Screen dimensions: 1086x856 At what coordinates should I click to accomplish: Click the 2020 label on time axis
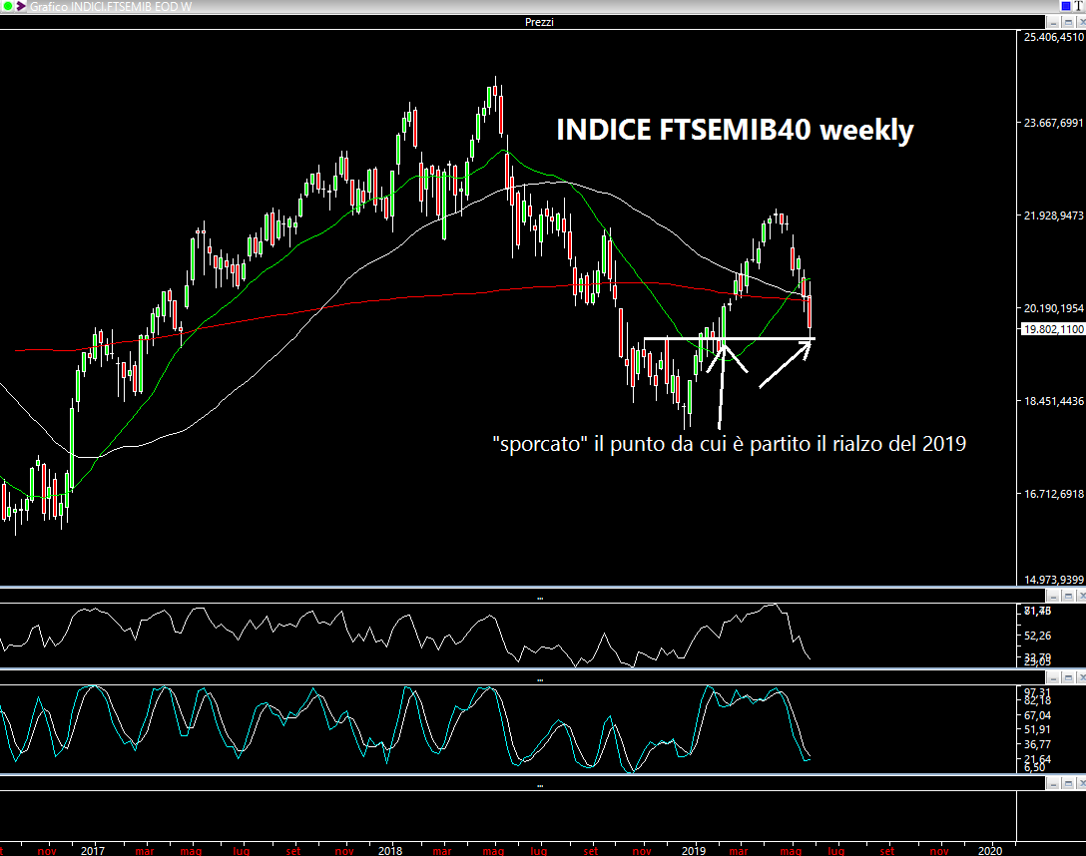click(x=990, y=850)
